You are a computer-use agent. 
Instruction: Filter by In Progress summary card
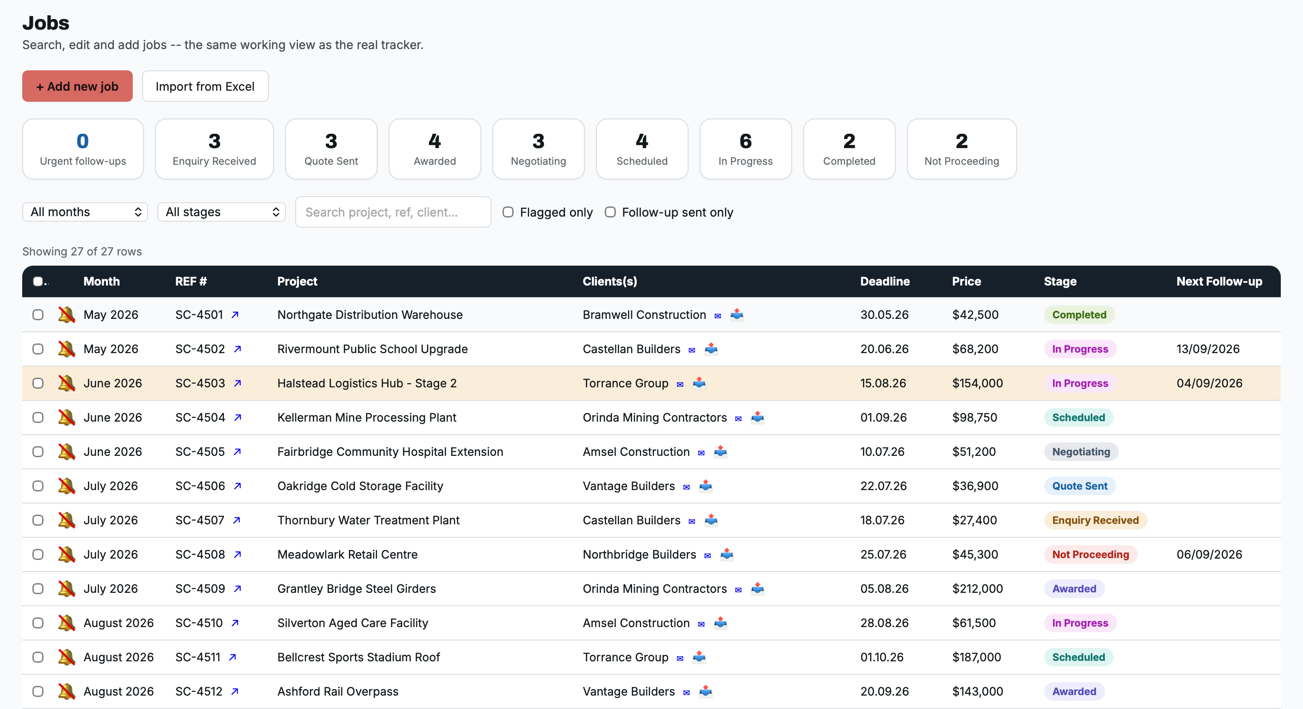pyautogui.click(x=745, y=149)
